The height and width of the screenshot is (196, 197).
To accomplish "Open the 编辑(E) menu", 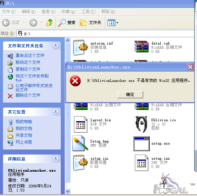I will [29, 12].
